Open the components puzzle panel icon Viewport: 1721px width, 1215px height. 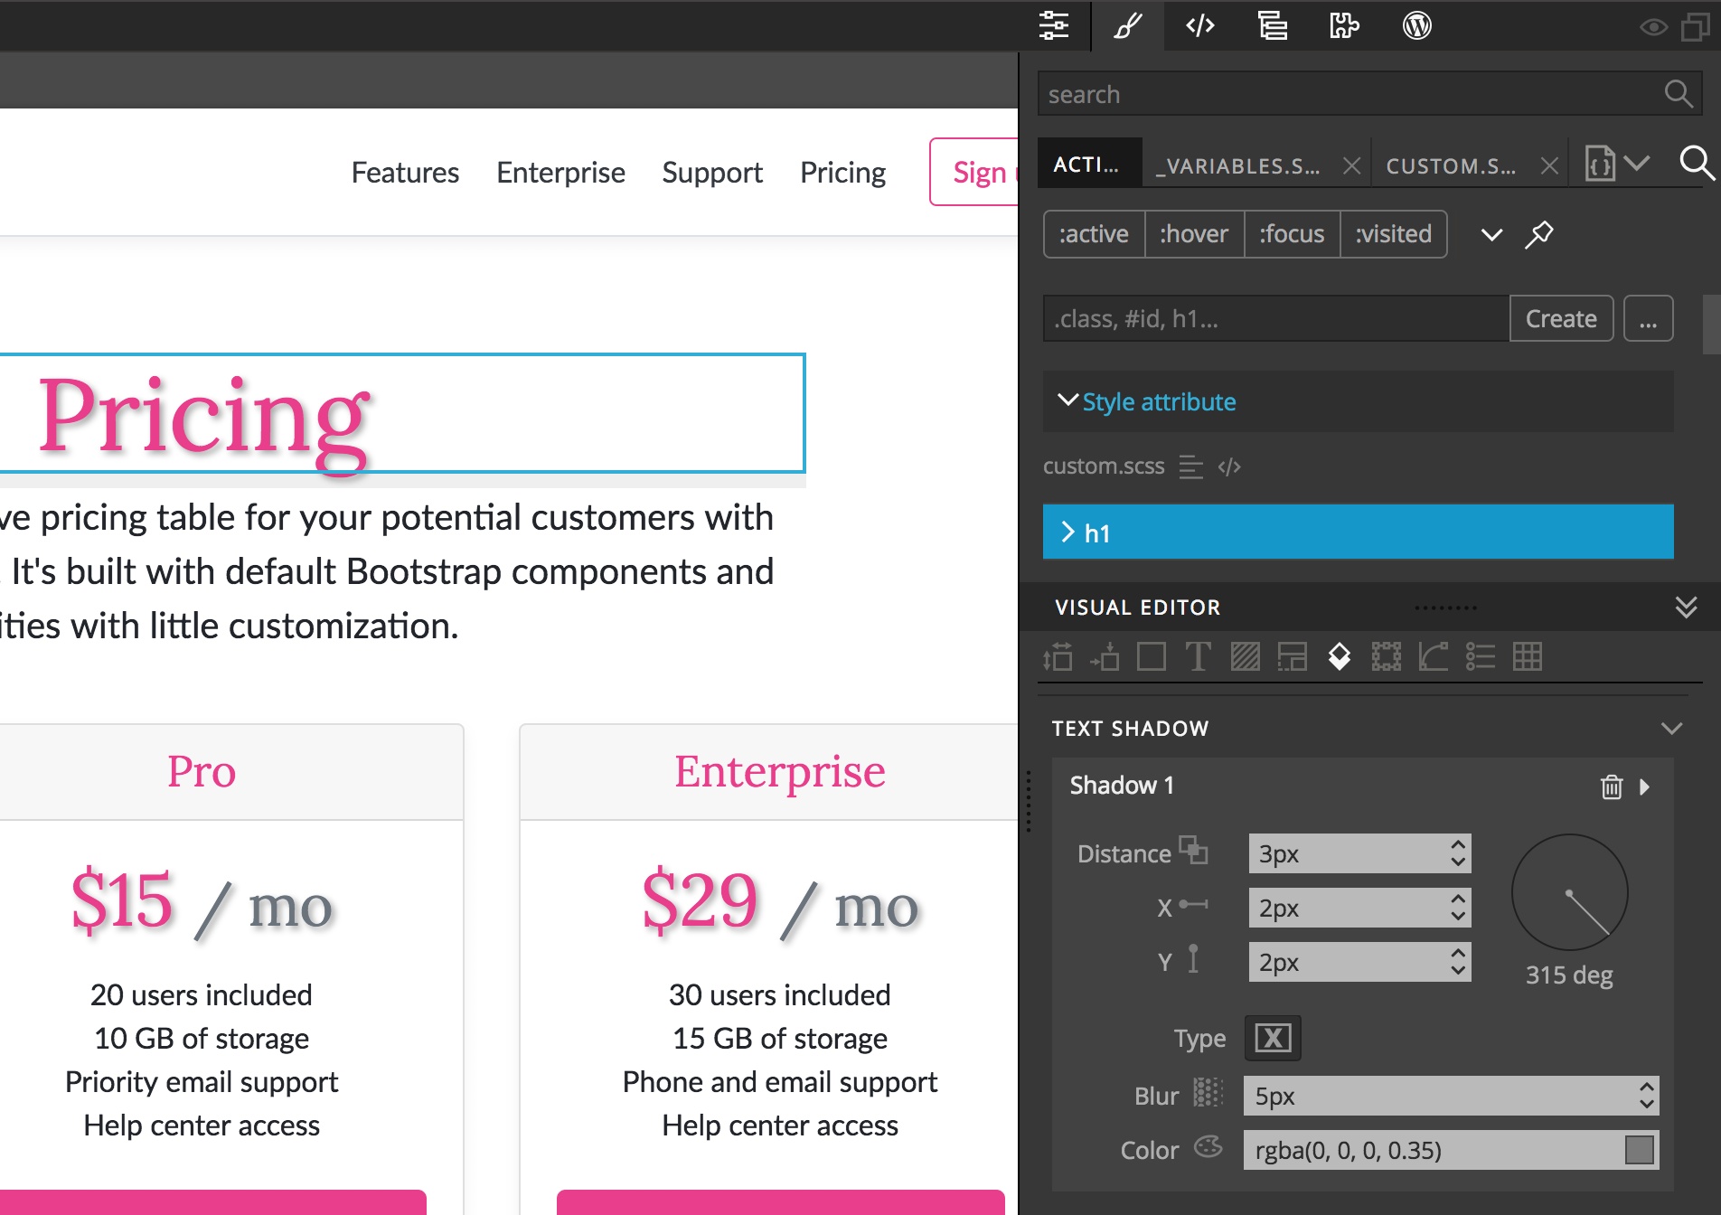pos(1344,25)
